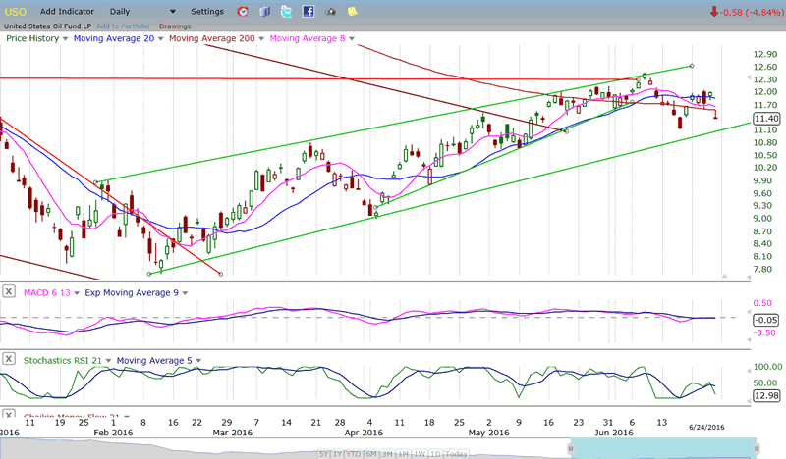This screenshot has height=459, width=786.
Task: Open Moving Average 200 options dropdown
Action: 260,38
